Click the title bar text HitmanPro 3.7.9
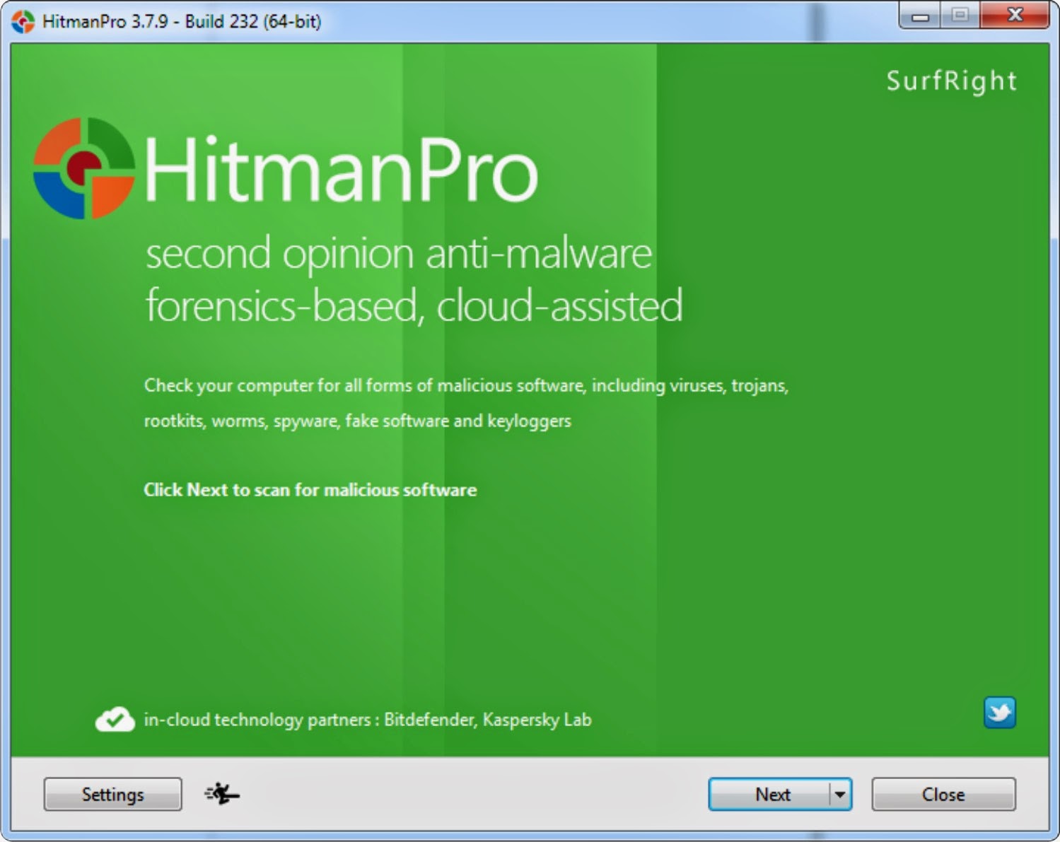 point(182,21)
